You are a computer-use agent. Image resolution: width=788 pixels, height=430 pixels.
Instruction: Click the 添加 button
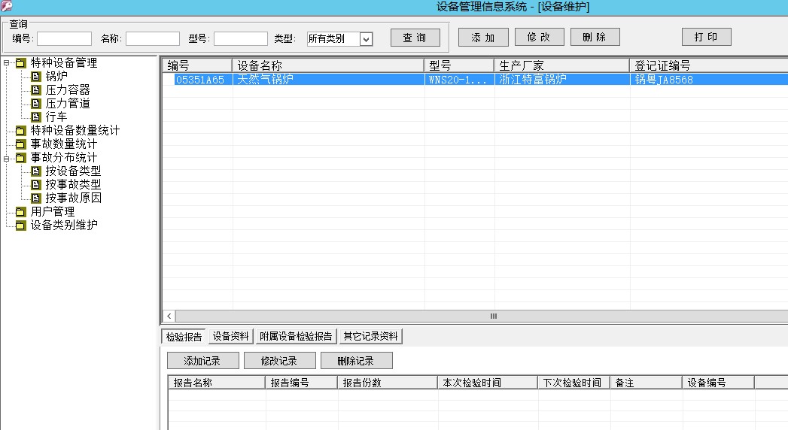pos(483,38)
